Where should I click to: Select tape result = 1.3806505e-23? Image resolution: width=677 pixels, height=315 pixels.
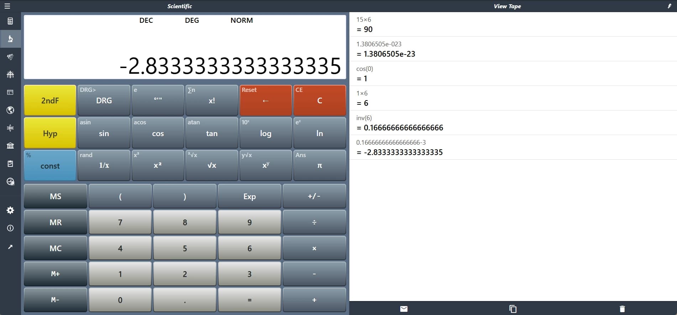pyautogui.click(x=386, y=54)
